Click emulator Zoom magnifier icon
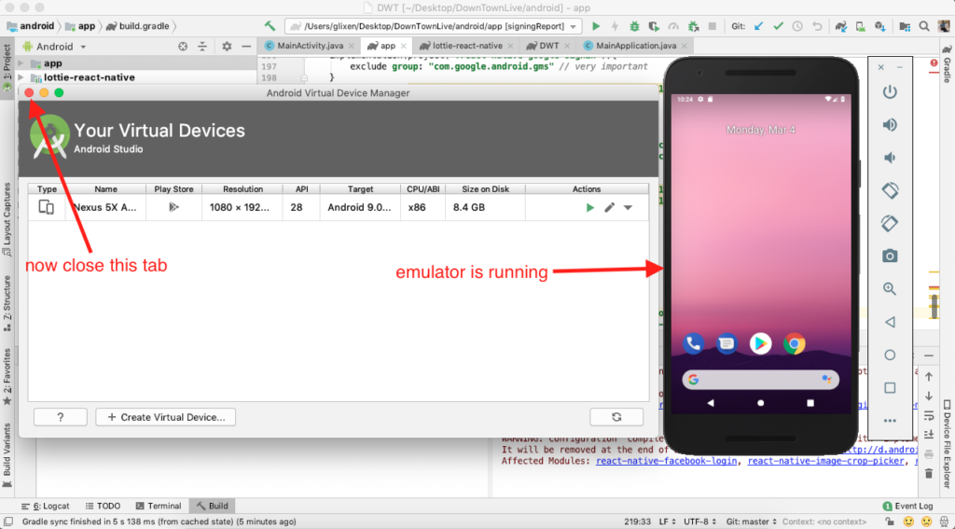This screenshot has height=529, width=955. (x=890, y=289)
